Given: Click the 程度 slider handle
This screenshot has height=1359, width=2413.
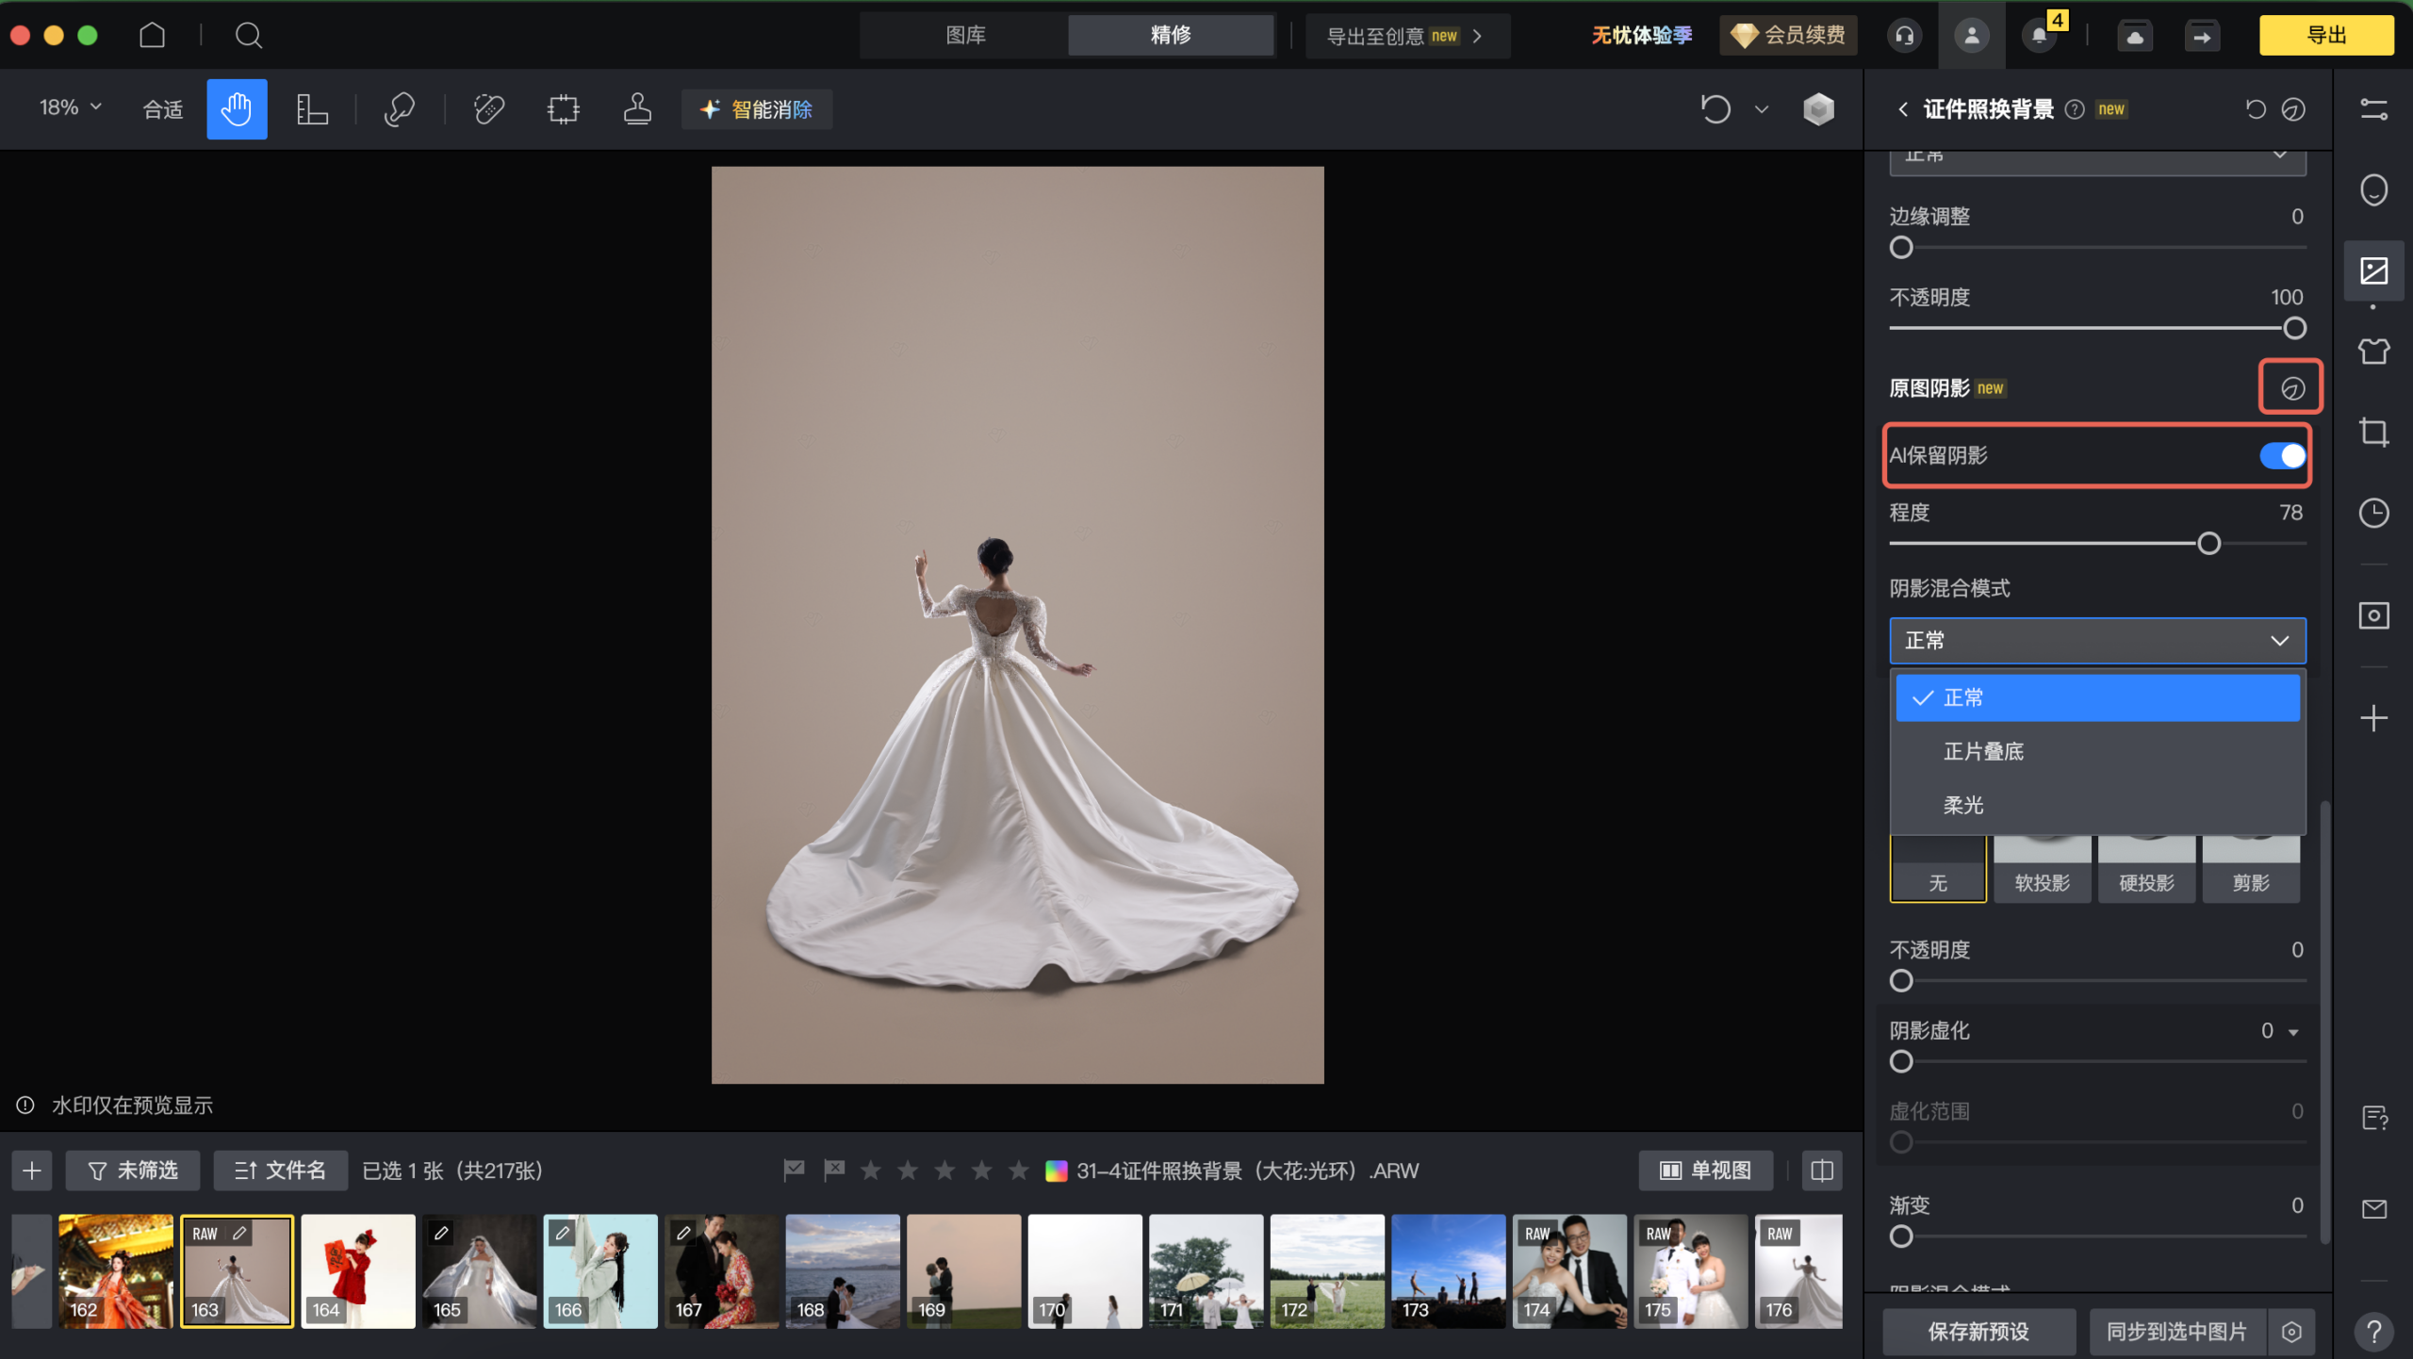Looking at the screenshot, I should point(2208,543).
